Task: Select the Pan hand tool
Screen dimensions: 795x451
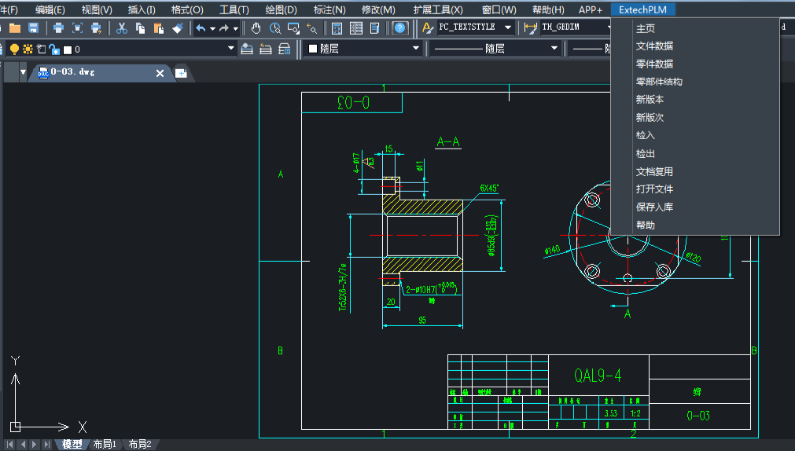Action: click(256, 28)
